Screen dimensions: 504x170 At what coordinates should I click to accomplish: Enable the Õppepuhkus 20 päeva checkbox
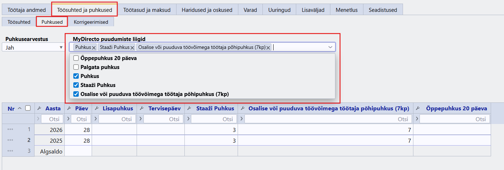pyautogui.click(x=76, y=58)
